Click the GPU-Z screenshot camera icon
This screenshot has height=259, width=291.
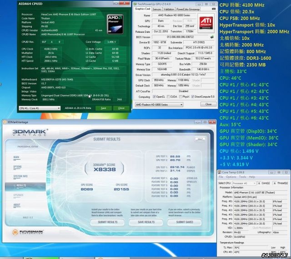214,9
